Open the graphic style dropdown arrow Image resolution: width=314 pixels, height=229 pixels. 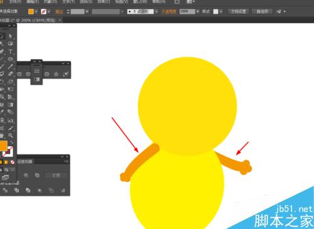coord(221,12)
